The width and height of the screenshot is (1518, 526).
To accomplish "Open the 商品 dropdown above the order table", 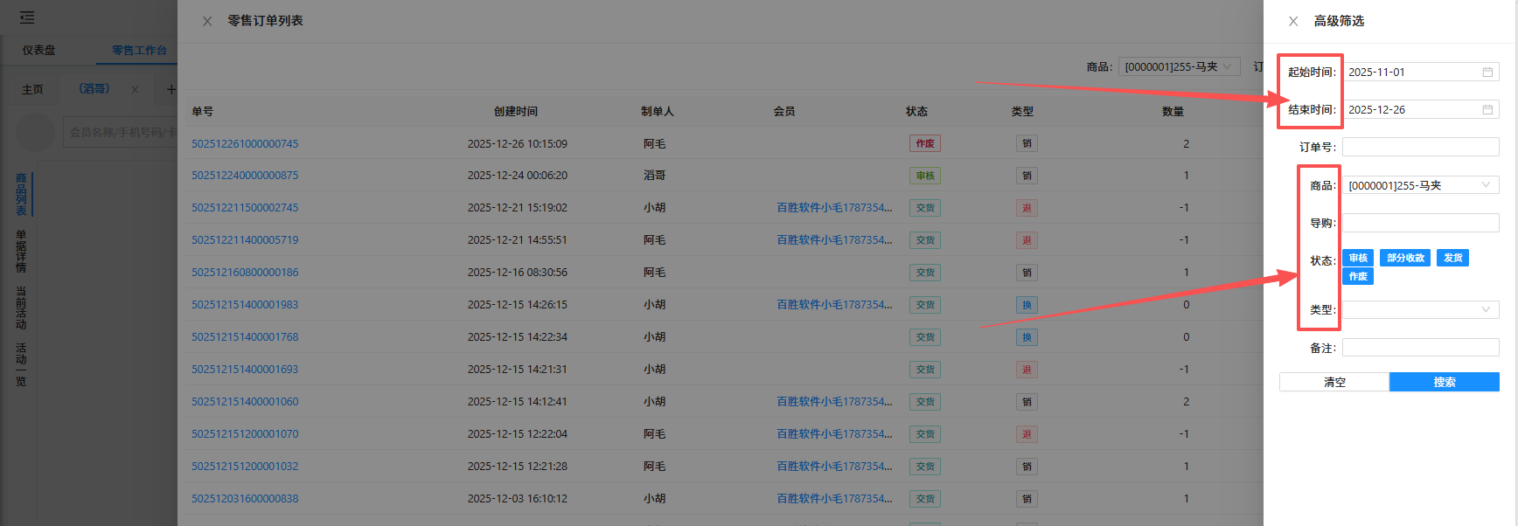I will (x=1178, y=67).
